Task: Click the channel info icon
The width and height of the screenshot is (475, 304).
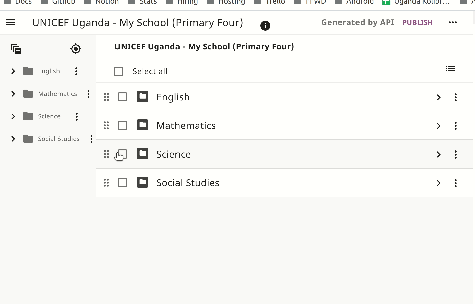Action: (265, 26)
